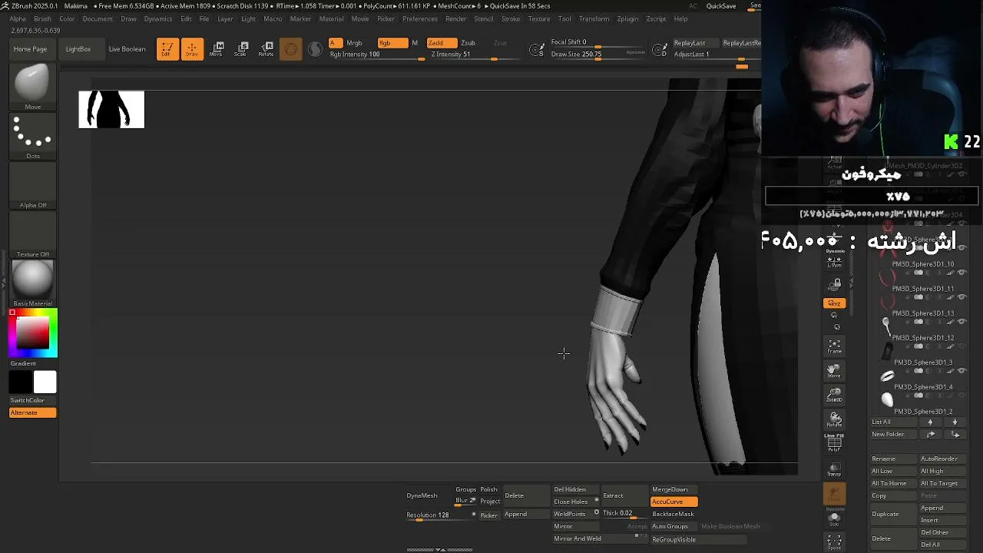Viewport: 983px width, 553px height.
Task: Open the Texture Off selector
Action: pyautogui.click(x=32, y=235)
